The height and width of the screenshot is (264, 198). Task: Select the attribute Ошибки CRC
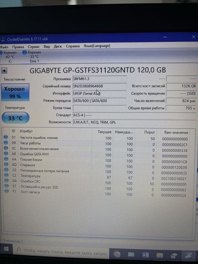pyautogui.click(x=31, y=181)
